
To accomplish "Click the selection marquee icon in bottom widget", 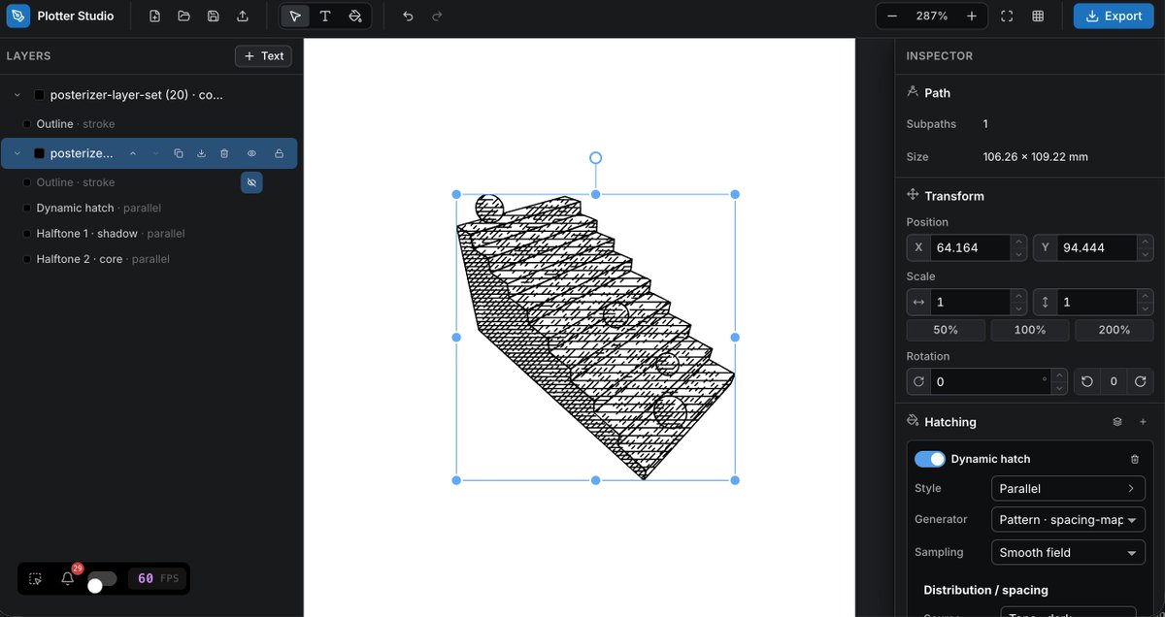I will click(35, 579).
